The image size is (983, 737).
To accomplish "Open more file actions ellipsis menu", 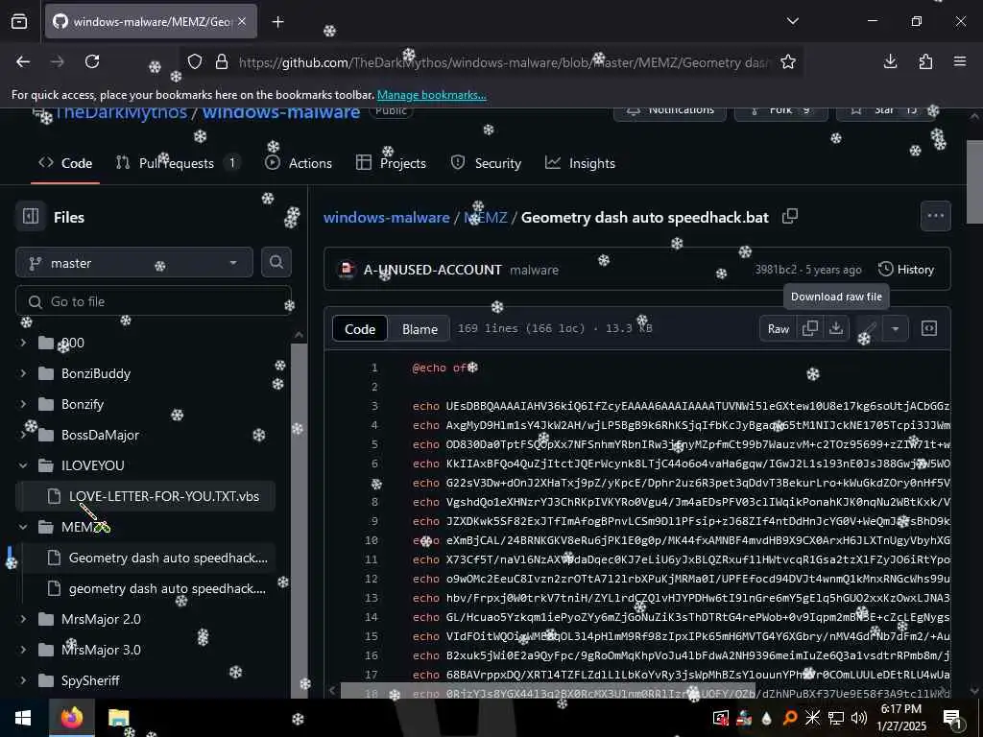I will click(935, 216).
